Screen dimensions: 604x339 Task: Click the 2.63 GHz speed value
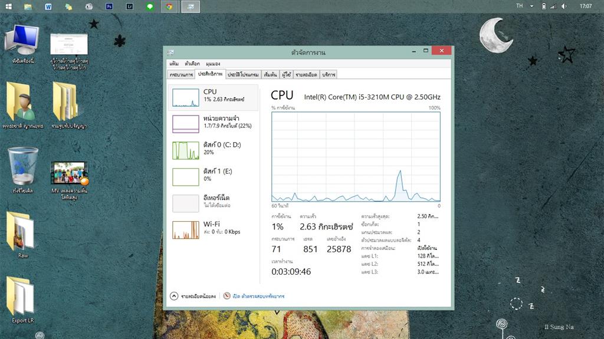pyautogui.click(x=326, y=226)
